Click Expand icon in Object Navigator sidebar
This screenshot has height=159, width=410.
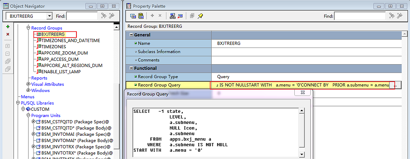tap(8, 46)
